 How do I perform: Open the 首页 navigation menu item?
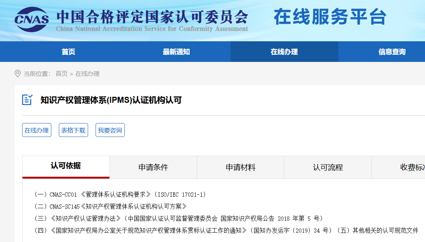[68, 51]
